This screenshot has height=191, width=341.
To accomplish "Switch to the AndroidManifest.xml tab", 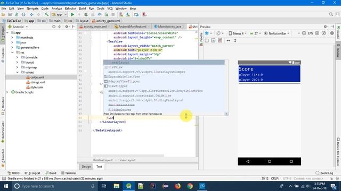I will (x=132, y=27).
